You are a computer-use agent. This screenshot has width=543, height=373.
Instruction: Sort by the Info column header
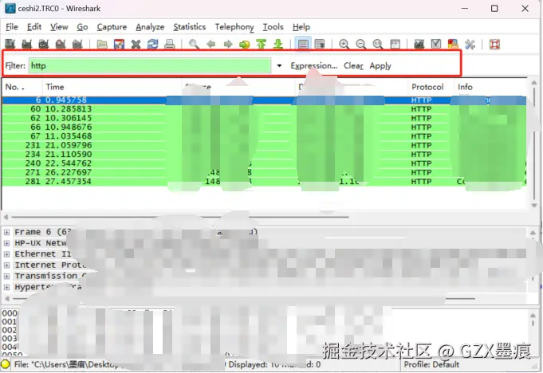[x=490, y=87]
